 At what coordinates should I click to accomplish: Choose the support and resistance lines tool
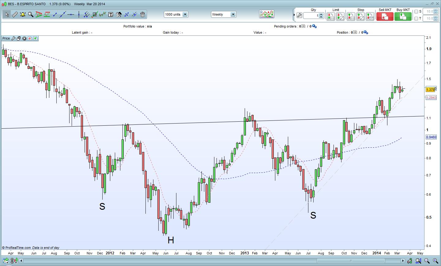click(x=47, y=14)
